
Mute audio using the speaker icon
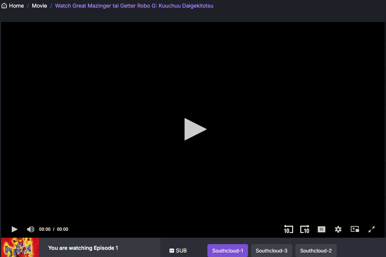(31, 229)
